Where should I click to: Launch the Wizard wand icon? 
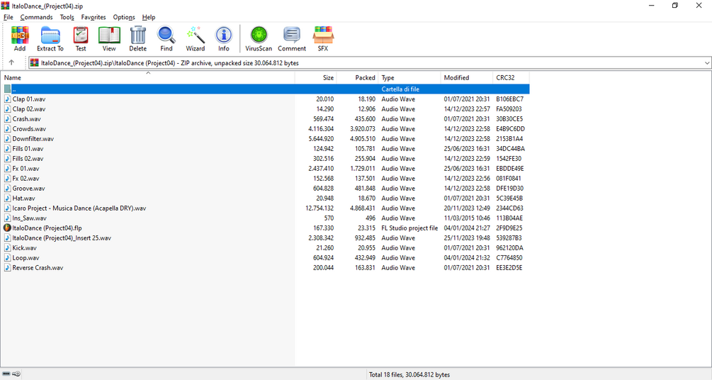pyautogui.click(x=196, y=35)
